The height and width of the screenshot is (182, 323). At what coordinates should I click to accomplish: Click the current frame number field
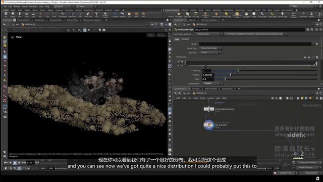(x=30, y=163)
